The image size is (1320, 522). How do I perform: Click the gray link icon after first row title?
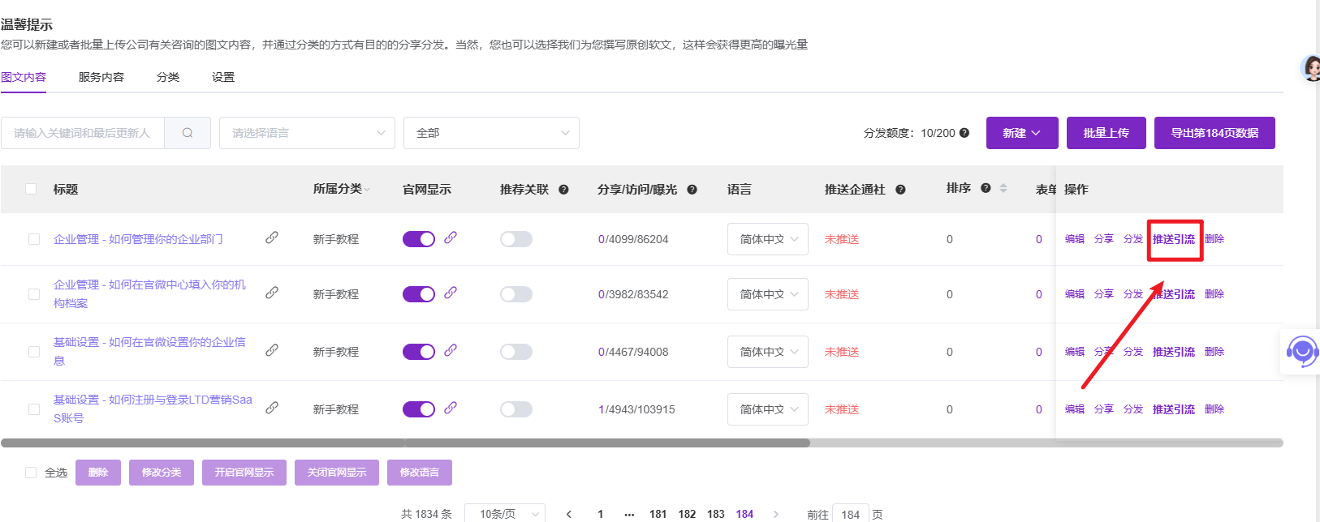pos(272,237)
